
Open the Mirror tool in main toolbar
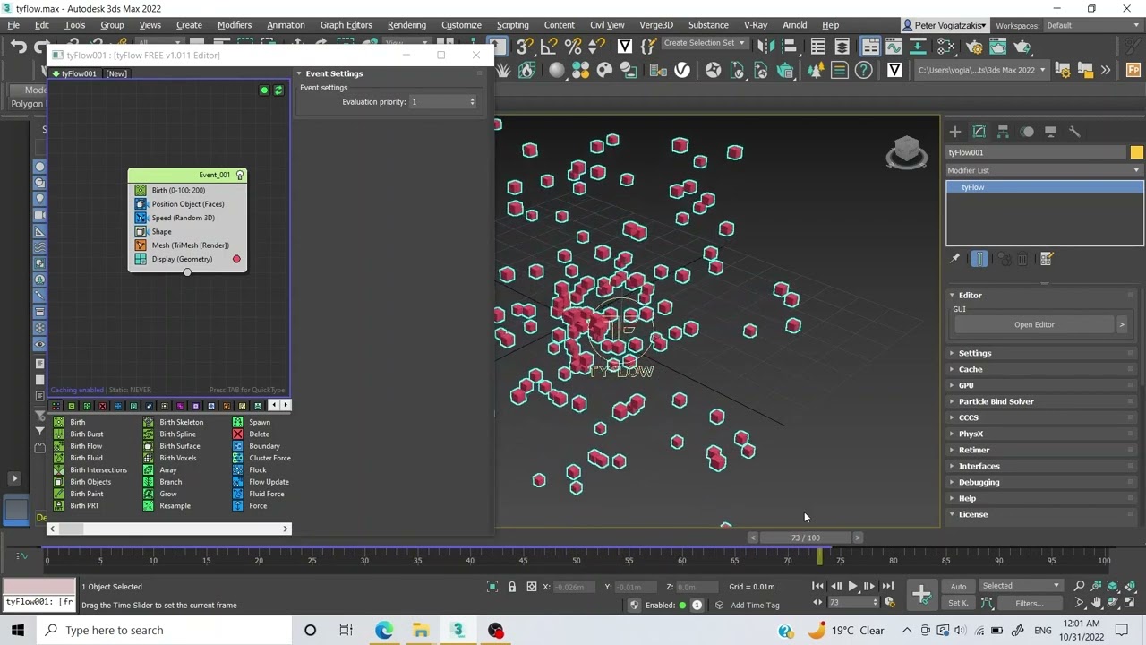pos(765,46)
